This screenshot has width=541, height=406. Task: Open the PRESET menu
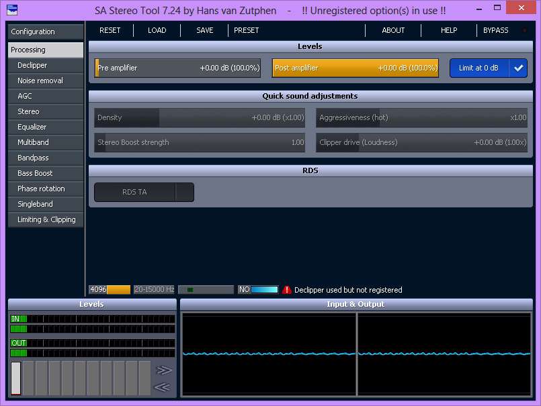[x=247, y=30]
